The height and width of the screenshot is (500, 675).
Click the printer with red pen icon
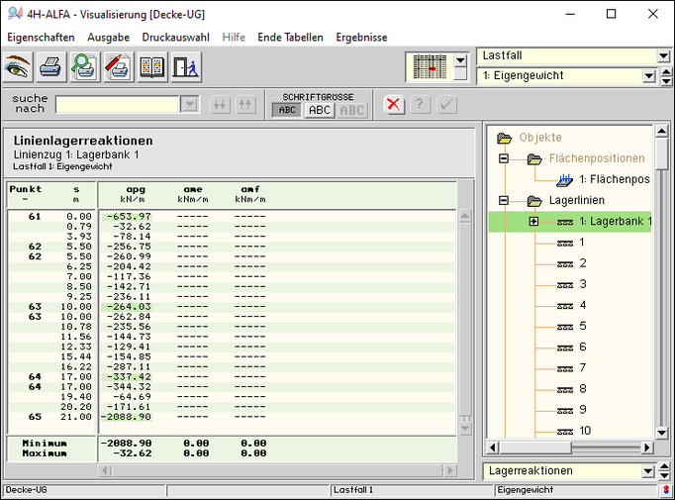point(119,67)
